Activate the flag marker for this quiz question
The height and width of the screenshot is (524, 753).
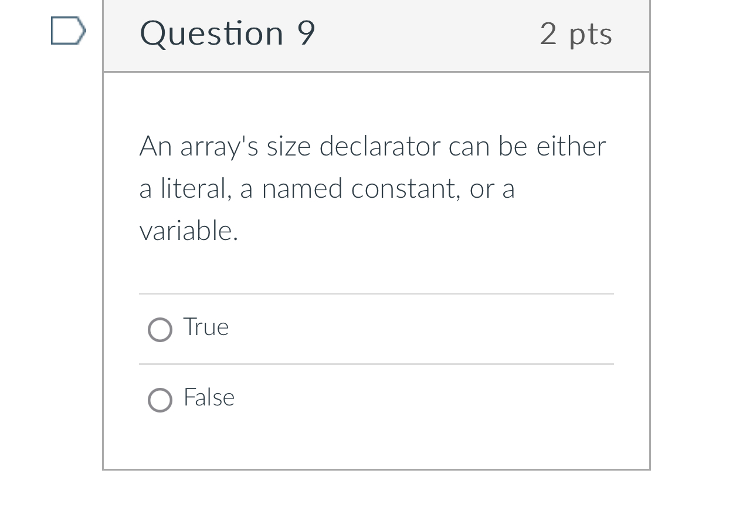tap(67, 31)
